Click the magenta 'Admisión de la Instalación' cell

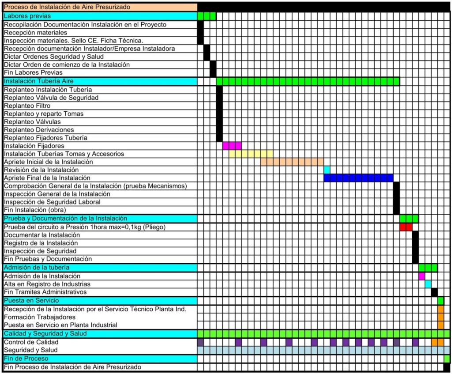tap(422, 276)
